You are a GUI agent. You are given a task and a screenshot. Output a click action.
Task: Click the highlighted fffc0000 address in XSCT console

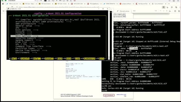[x=133, y=48]
